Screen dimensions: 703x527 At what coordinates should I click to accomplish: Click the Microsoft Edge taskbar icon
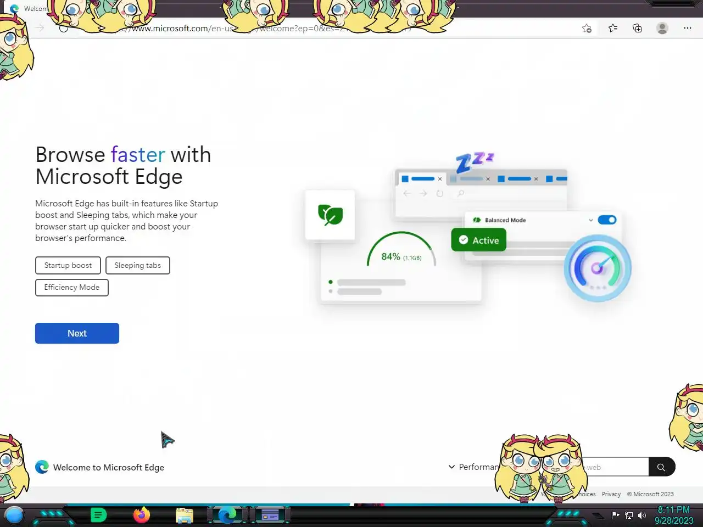pos(227,515)
